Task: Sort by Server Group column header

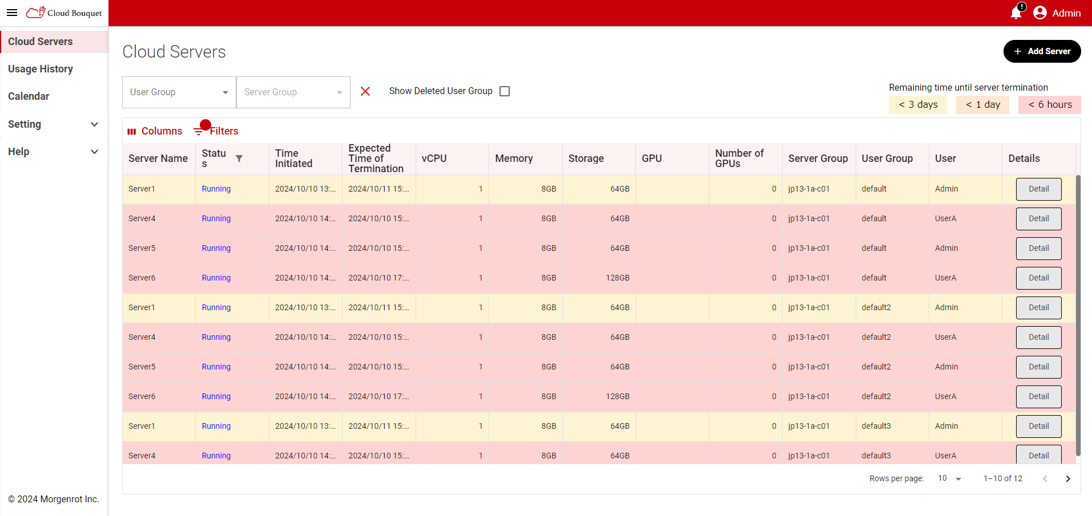Action: pos(818,159)
